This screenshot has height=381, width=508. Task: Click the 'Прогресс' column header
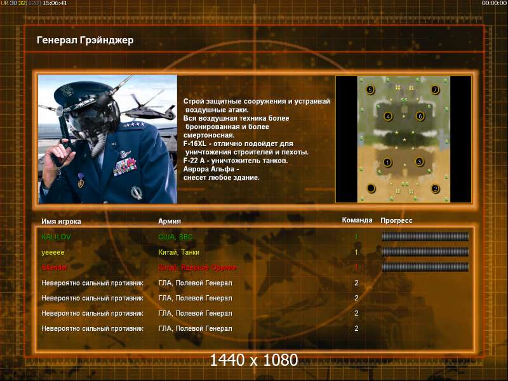click(x=396, y=220)
